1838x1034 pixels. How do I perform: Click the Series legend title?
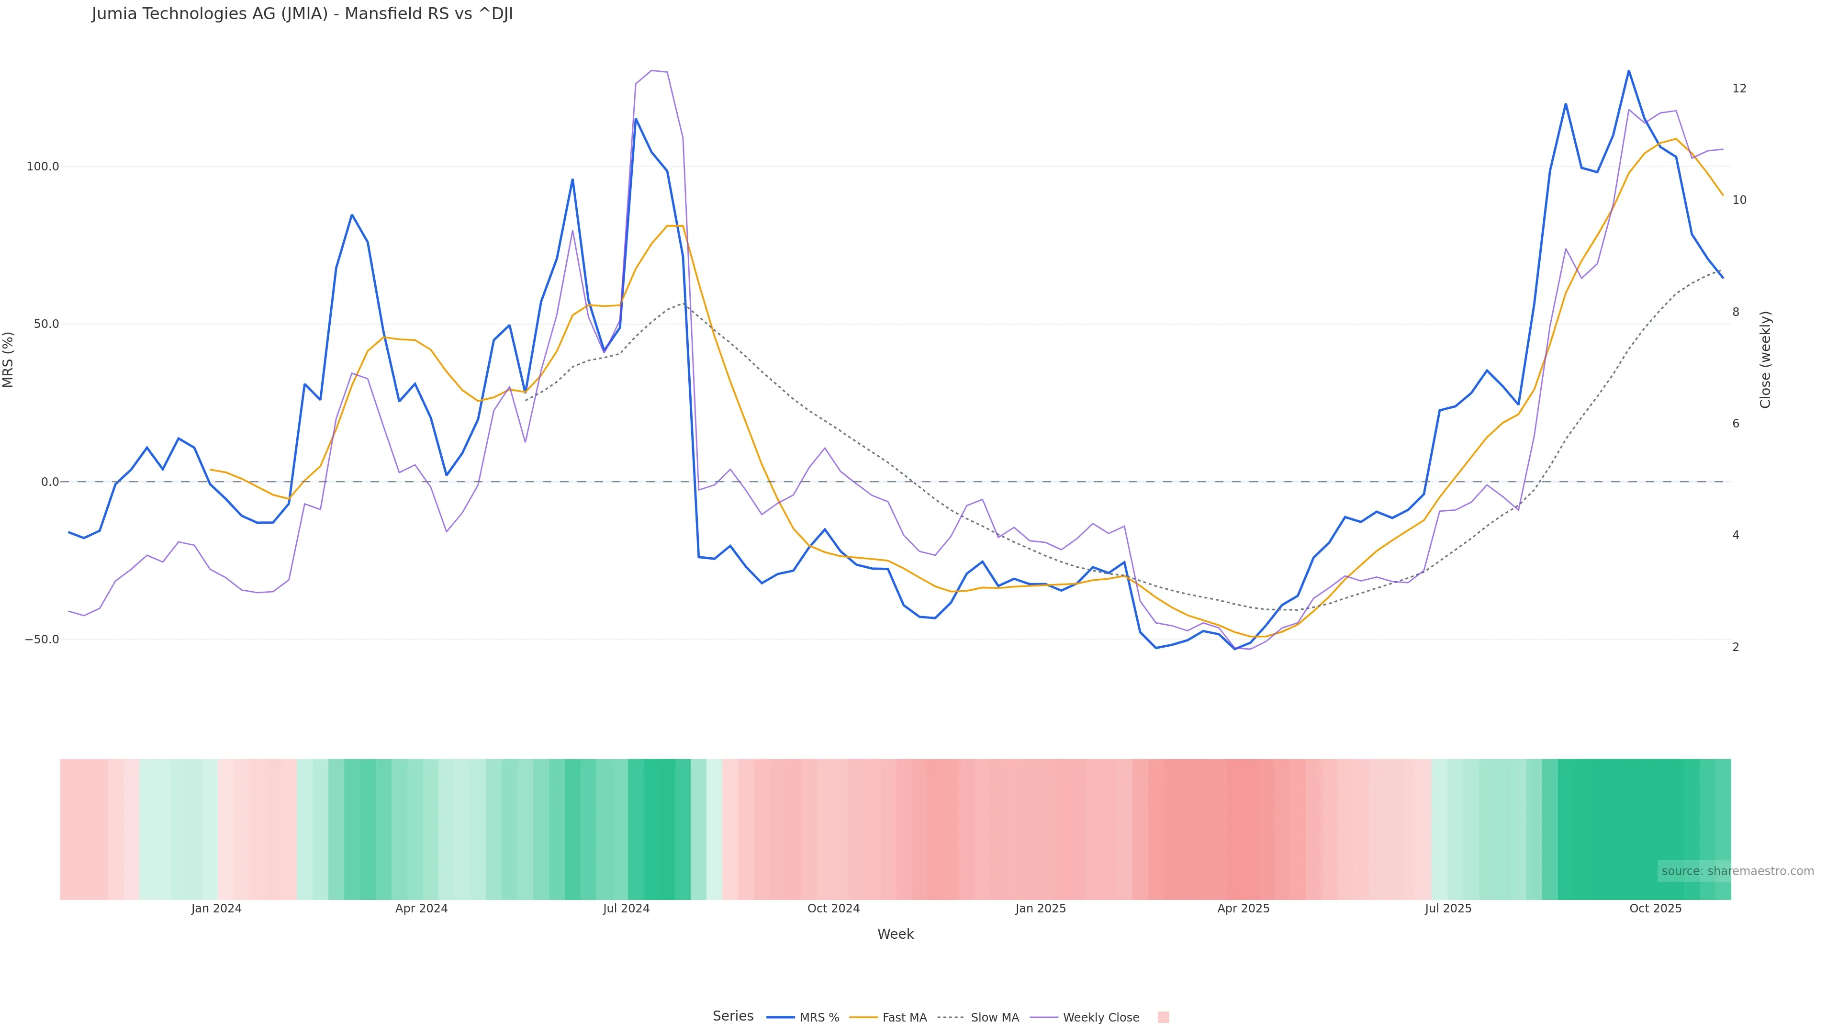tap(733, 1016)
